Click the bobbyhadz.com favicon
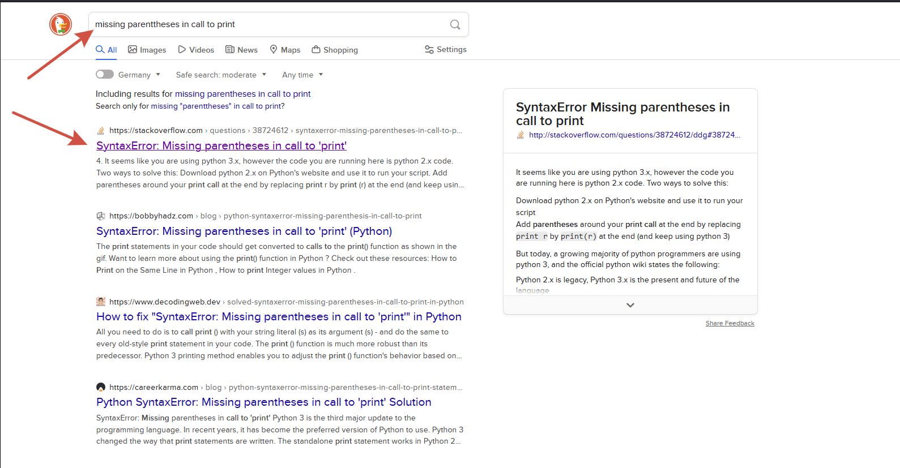Screen dimensions: 900x468 (x=101, y=216)
